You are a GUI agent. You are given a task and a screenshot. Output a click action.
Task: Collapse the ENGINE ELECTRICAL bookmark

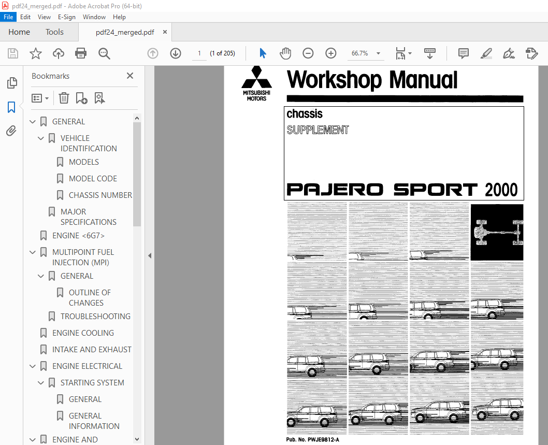tap(33, 366)
